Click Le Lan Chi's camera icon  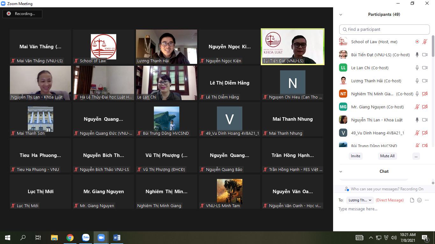click(424, 68)
